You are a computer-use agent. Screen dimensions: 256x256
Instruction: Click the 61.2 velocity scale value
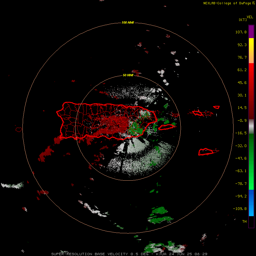coord(242,70)
